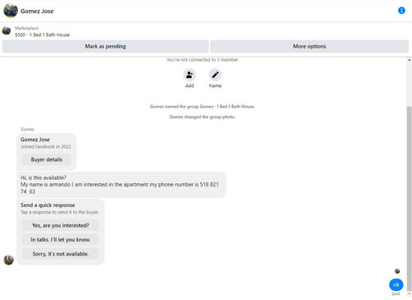412x300 pixels.
Task: Click Mark as pending
Action: 105,46
